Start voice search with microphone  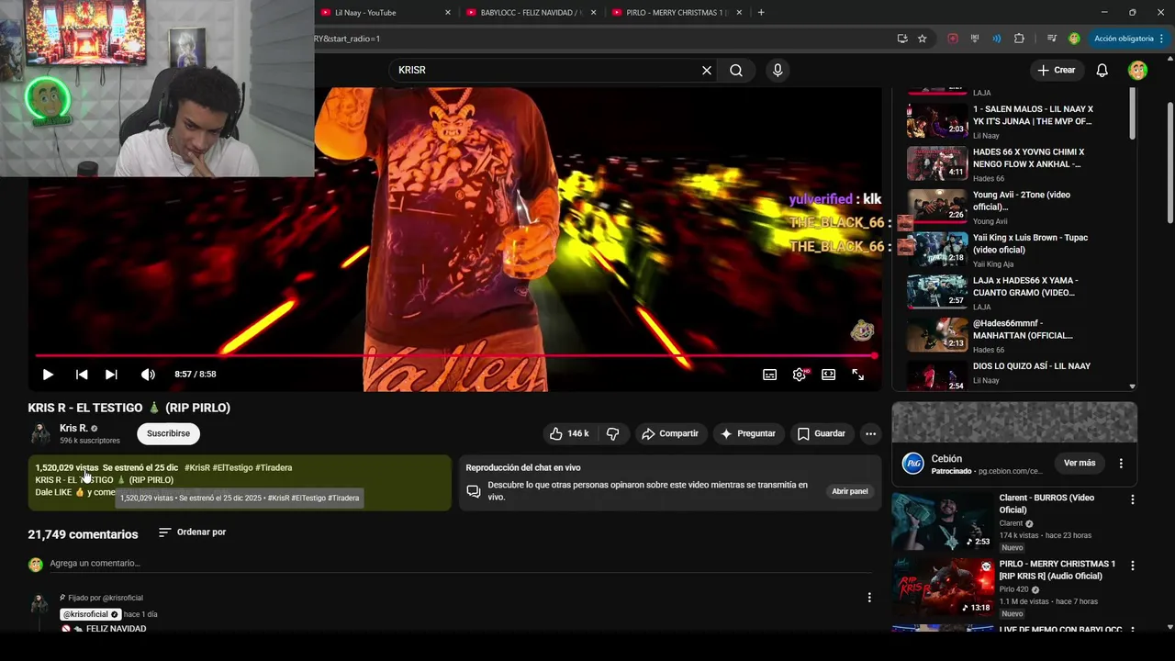[778, 70]
